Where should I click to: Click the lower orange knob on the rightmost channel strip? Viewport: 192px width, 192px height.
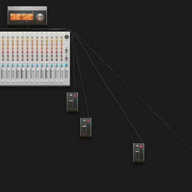(61, 48)
